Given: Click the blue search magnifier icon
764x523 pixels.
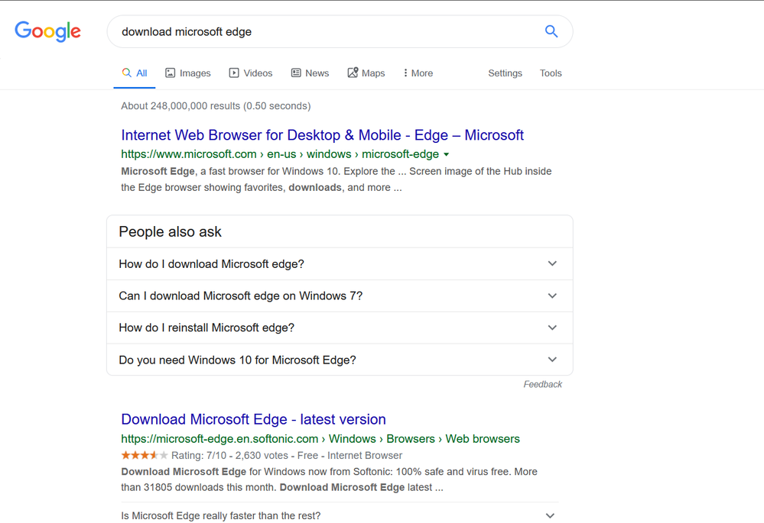Looking at the screenshot, I should (x=551, y=31).
